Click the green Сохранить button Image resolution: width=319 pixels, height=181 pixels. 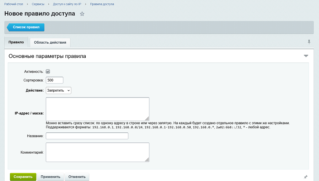click(23, 177)
